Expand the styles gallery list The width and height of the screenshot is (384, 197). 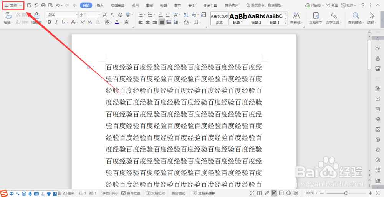[285, 23]
